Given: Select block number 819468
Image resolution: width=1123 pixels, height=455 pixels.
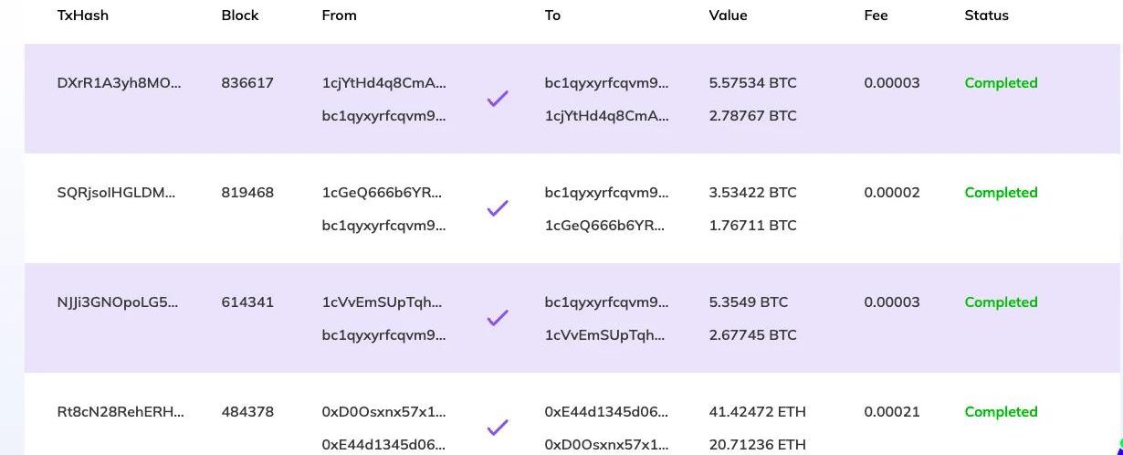Looking at the screenshot, I should tap(247, 193).
